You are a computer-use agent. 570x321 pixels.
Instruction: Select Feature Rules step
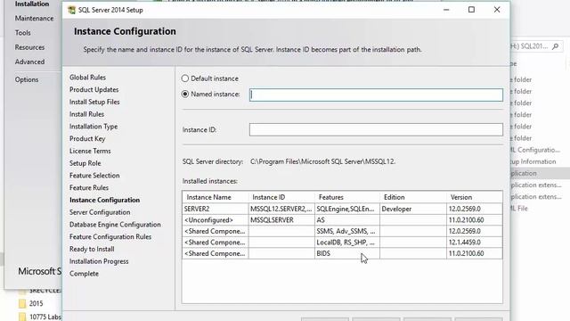tap(89, 188)
